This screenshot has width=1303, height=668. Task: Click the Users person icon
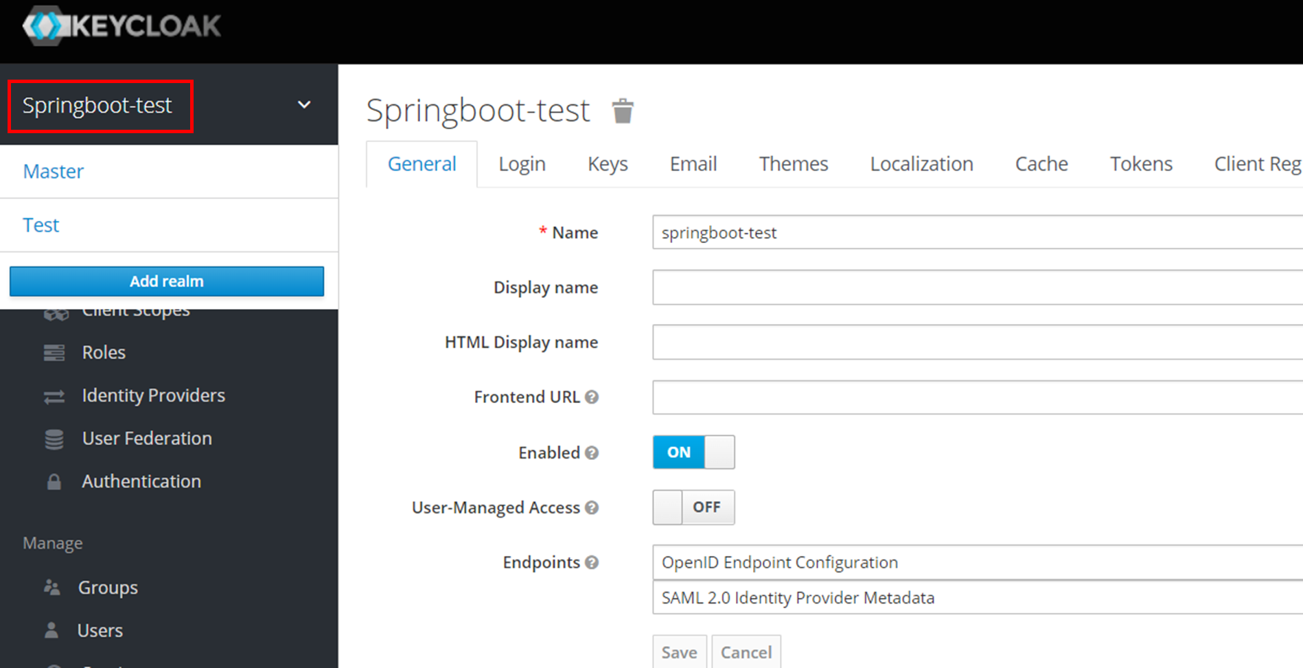[51, 630]
